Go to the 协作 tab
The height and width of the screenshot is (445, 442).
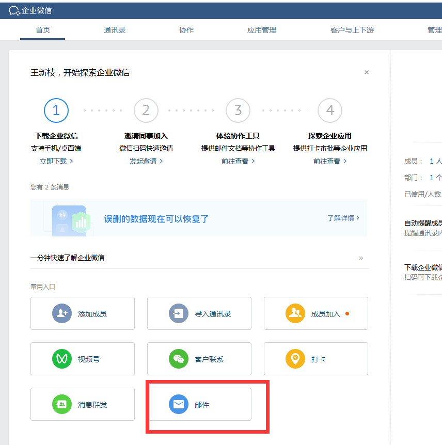coord(186,30)
